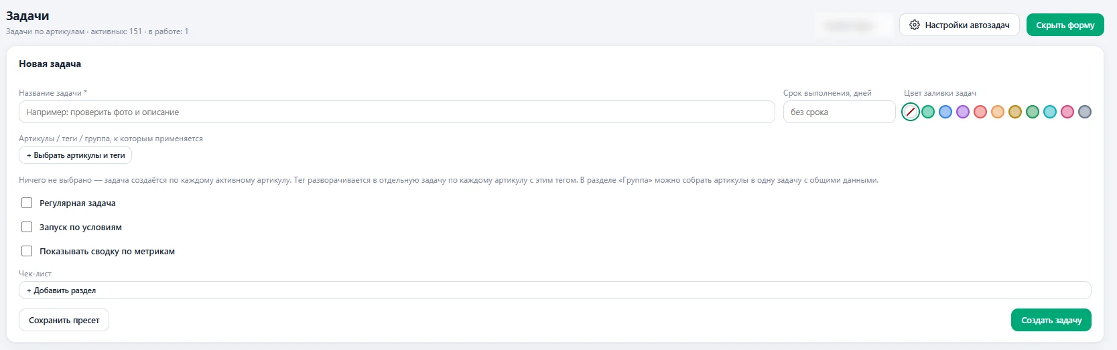Image resolution: width=1117 pixels, height=350 pixels.
Task: Click the Цвет заливки задач label
Action: coord(940,93)
